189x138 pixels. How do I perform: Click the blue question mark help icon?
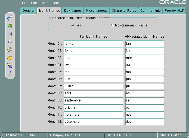coord(10,73)
